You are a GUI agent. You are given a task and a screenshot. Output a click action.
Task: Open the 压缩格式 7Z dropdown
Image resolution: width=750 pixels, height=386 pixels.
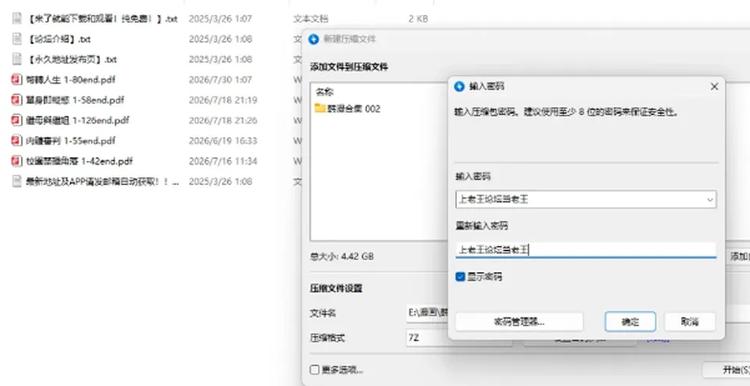pyautogui.click(x=459, y=338)
